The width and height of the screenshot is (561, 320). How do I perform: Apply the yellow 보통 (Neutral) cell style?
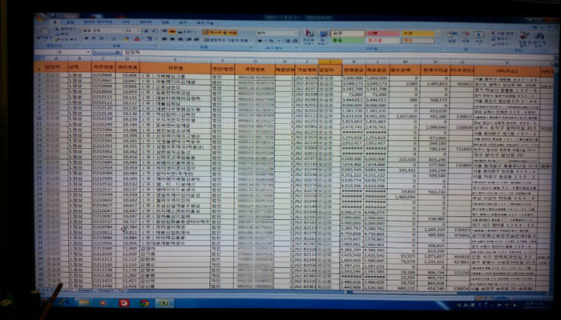[x=418, y=34]
